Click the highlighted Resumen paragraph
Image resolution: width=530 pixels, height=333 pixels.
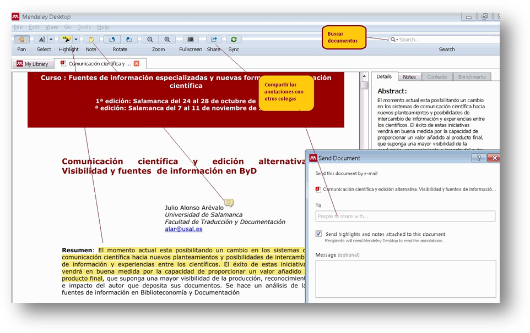183,264
